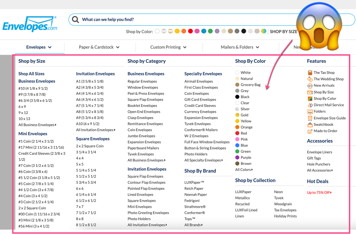356x234 pixels.
Task: Open Holiday Prints collection
Action: [x=286, y=216]
